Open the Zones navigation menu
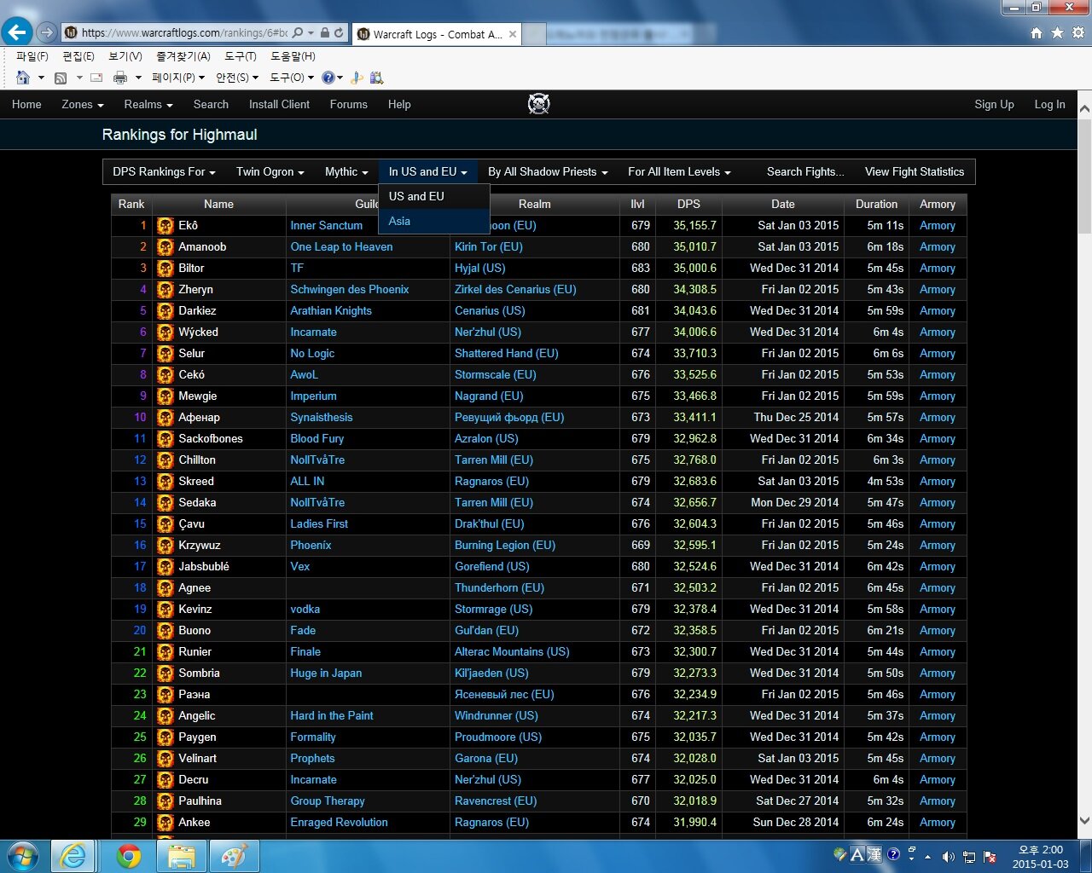This screenshot has height=873, width=1092. point(82,104)
